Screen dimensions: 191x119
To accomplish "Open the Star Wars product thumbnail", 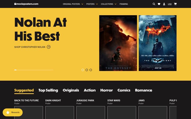I will click(x=122, y=113).
